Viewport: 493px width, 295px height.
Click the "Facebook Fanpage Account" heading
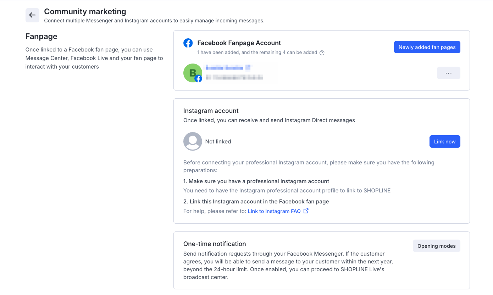pos(239,43)
